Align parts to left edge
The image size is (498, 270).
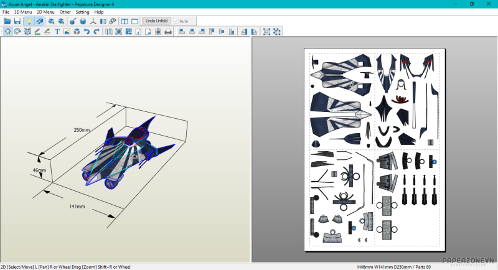coord(182,31)
